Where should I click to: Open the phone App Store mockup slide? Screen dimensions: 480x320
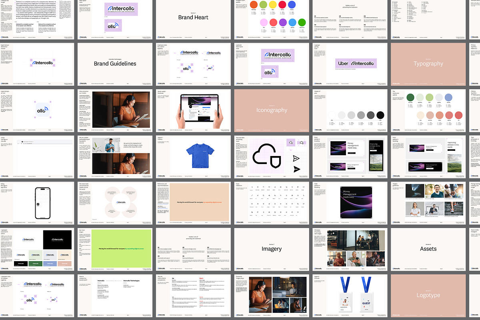pyautogui.click(x=36, y=202)
